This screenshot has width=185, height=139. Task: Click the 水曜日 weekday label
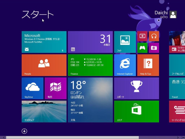click(x=107, y=45)
